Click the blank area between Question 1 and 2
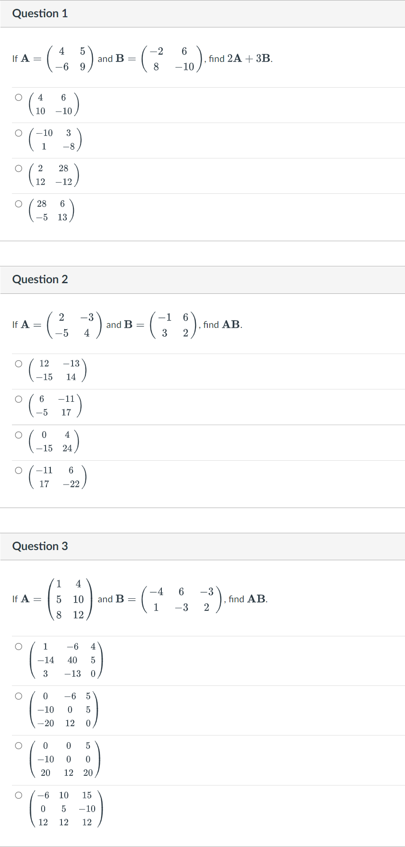 202,252
